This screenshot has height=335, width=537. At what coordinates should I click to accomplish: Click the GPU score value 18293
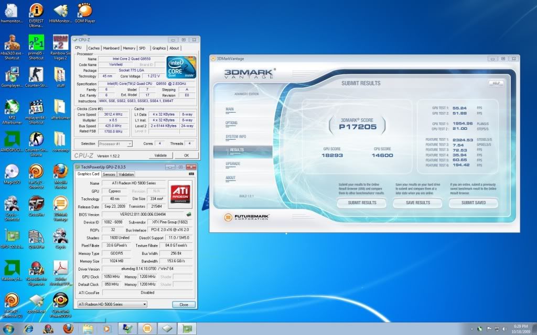point(332,155)
